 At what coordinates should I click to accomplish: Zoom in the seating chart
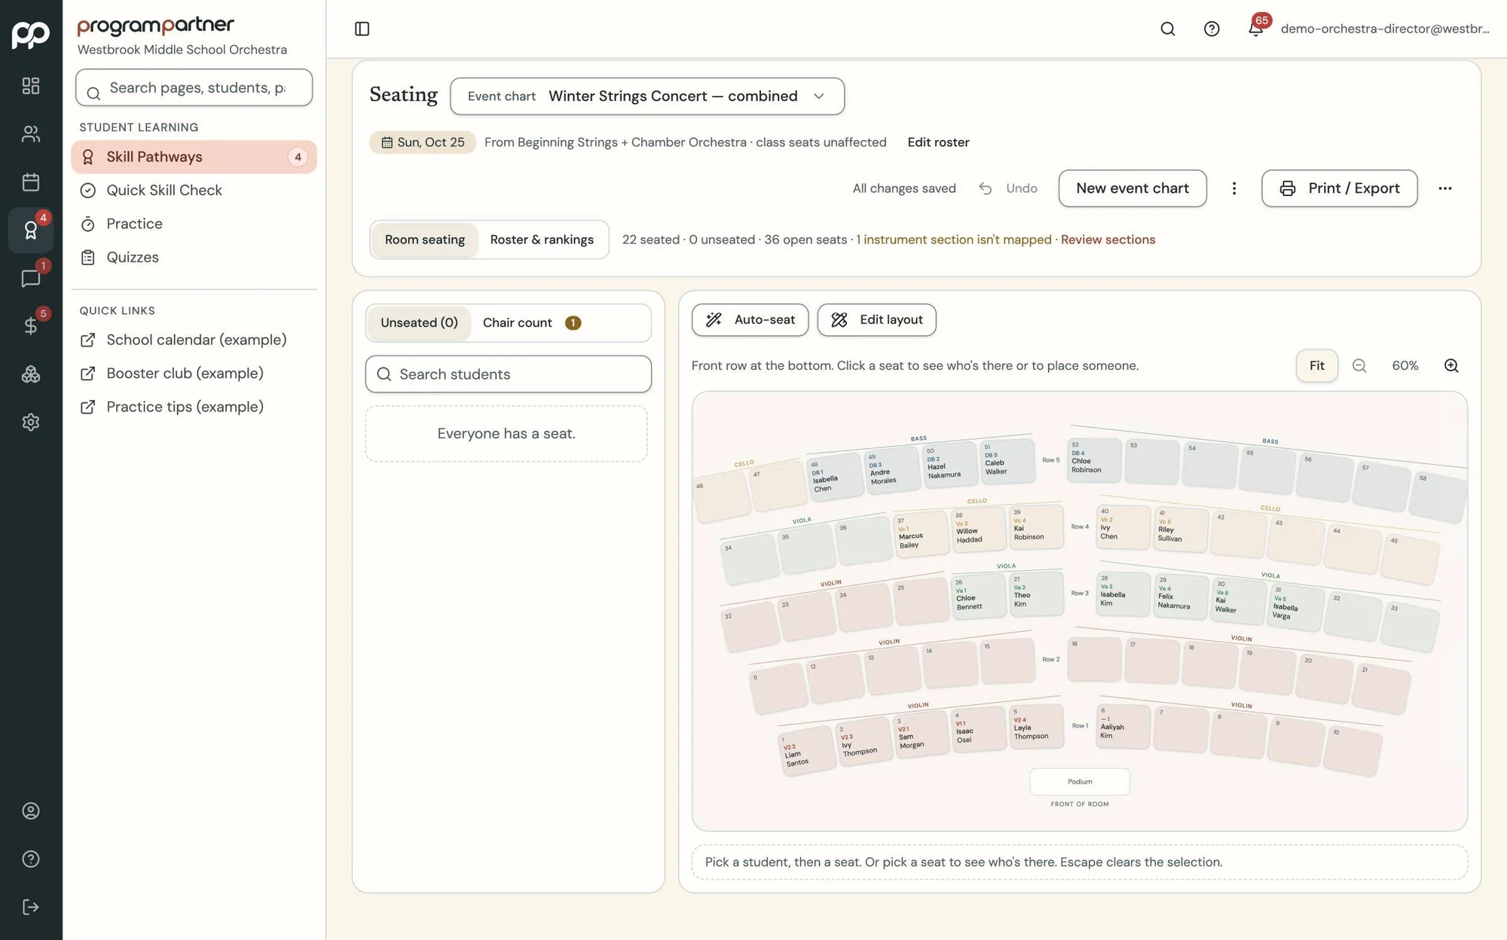pyautogui.click(x=1451, y=365)
